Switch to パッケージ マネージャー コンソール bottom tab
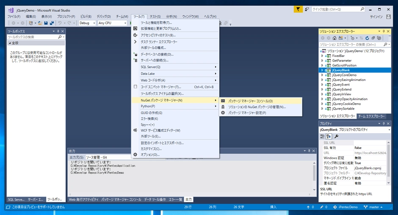The image size is (398, 215). point(121,199)
